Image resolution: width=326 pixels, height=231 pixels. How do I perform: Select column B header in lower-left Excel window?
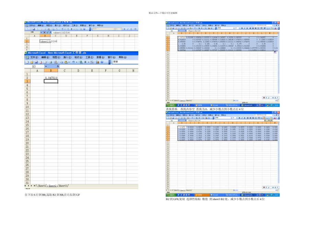(51, 70)
